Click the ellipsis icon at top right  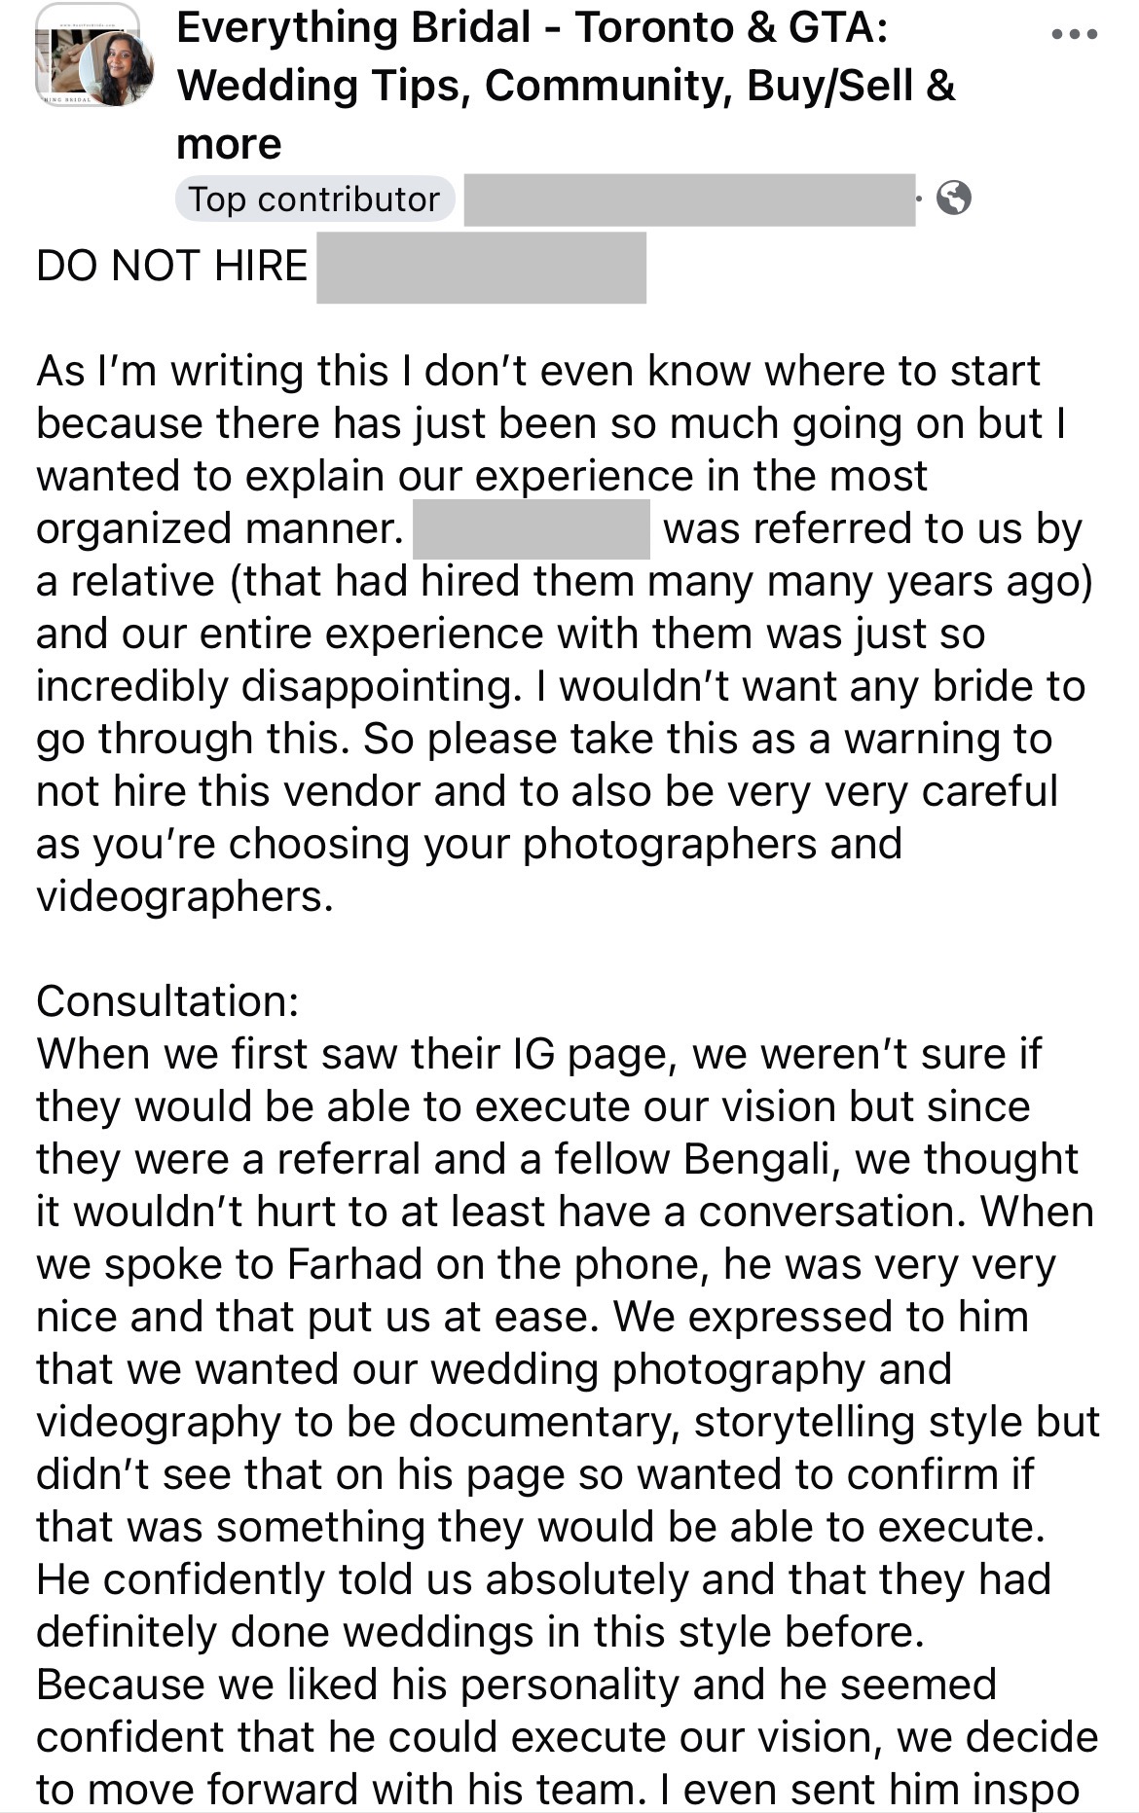[x=1073, y=34]
